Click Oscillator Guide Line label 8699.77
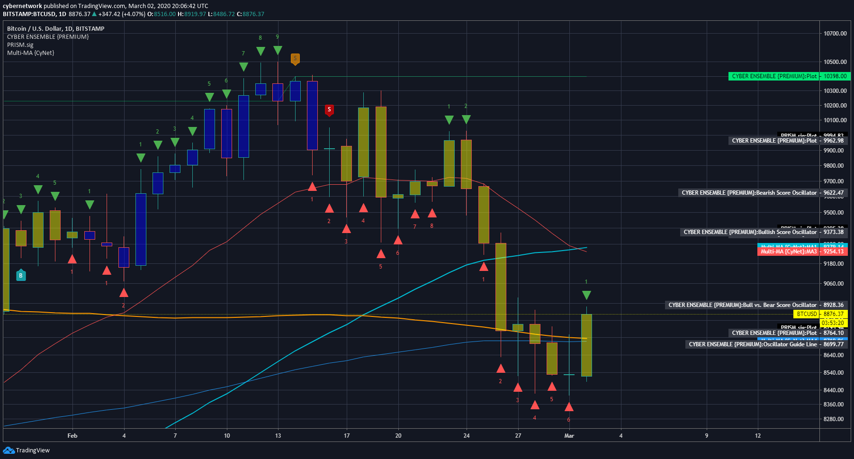 click(x=766, y=344)
